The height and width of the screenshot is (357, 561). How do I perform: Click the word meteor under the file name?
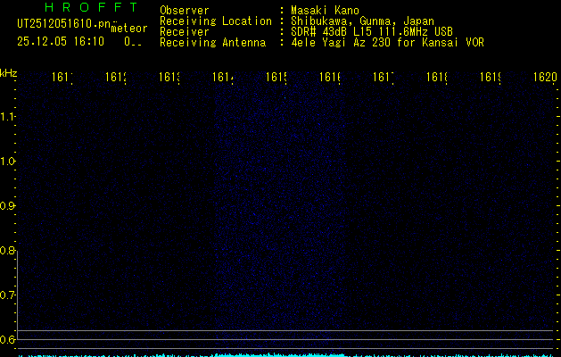129,29
